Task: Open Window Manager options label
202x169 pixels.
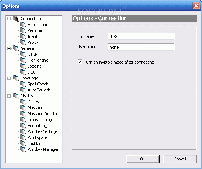Action: (43, 149)
